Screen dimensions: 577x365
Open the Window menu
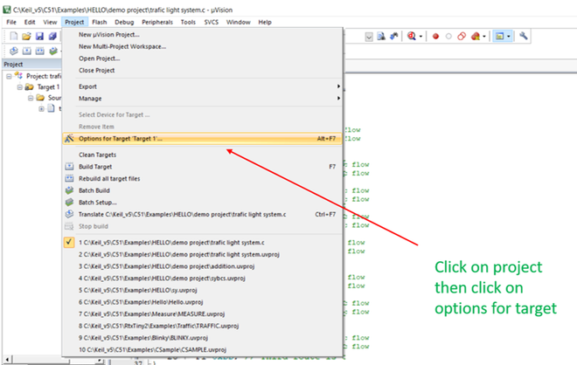[238, 22]
